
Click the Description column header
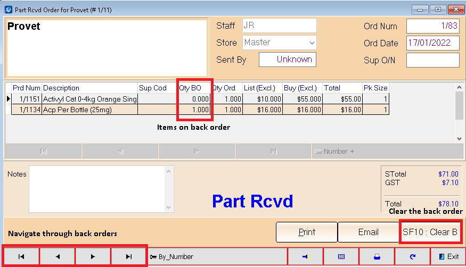89,88
